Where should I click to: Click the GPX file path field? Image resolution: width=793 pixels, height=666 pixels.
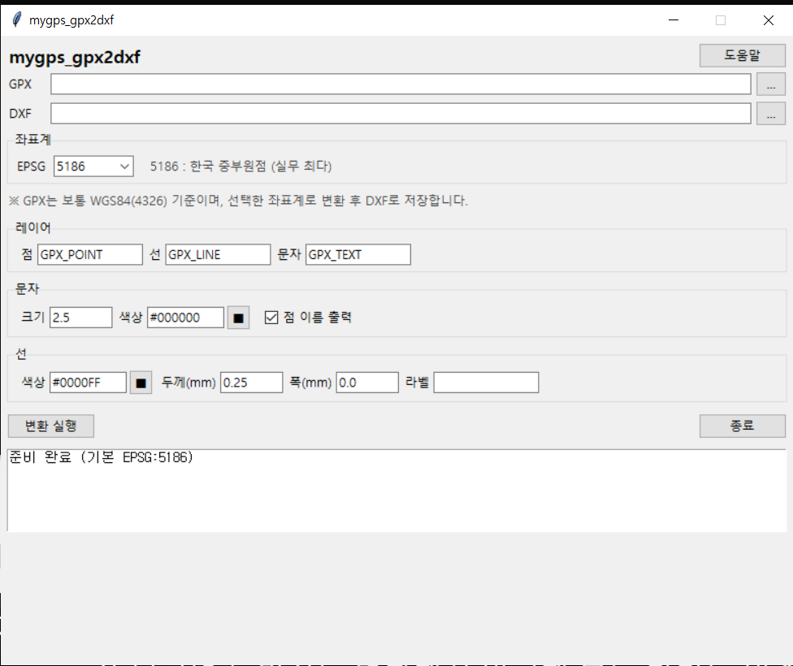pos(400,84)
